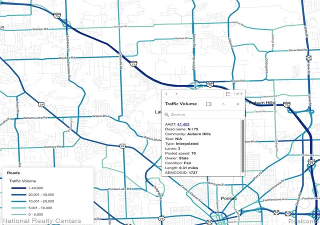Click the I-75 shield near Auburn Hills
Image resolution: width=320 pixels, height=225 pixels.
click(x=286, y=104)
